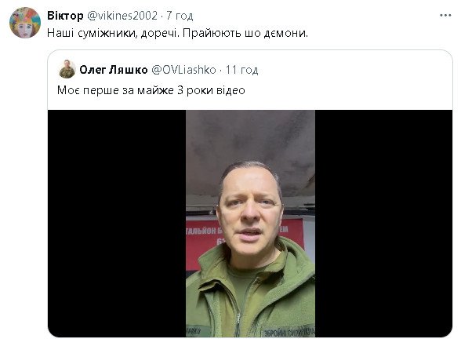Visit the @vikines2002 handle link

122,16
